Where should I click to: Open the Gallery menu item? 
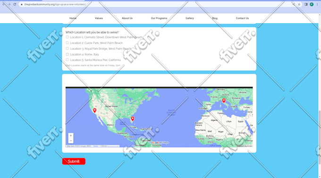click(190, 18)
